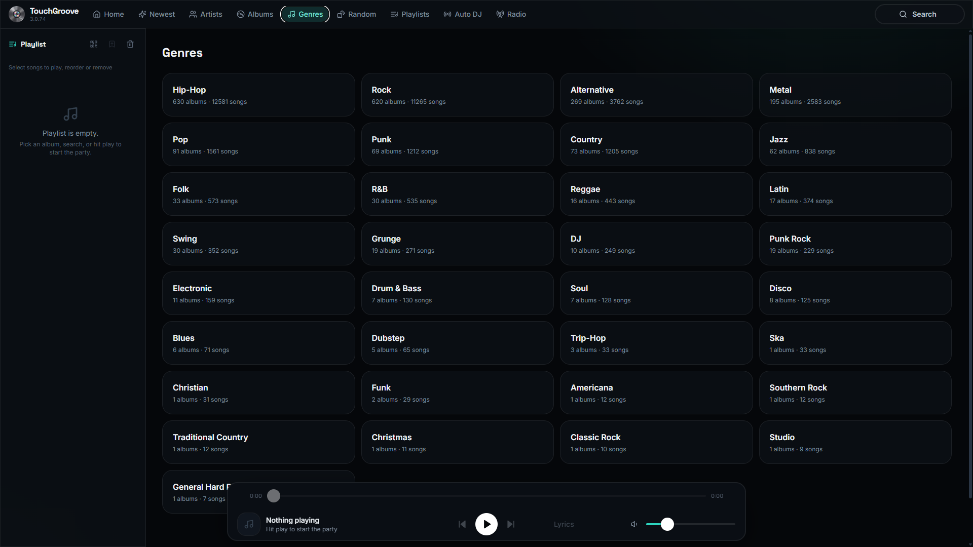Screen dimensions: 973x547
Task: Open the Traditional Country genre card
Action: (x=258, y=442)
